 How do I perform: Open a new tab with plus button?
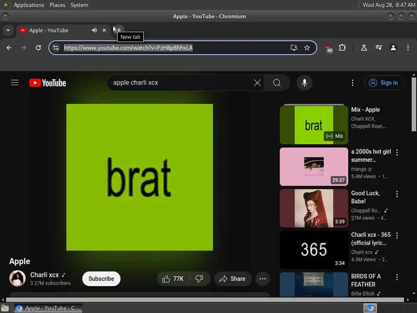tap(119, 29)
